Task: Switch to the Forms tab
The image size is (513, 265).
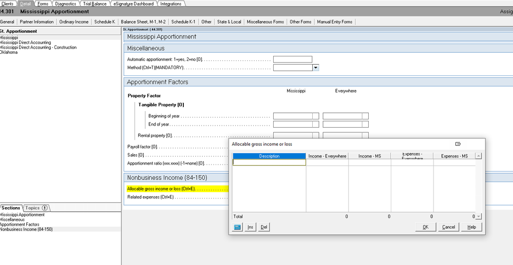Action: tap(43, 4)
